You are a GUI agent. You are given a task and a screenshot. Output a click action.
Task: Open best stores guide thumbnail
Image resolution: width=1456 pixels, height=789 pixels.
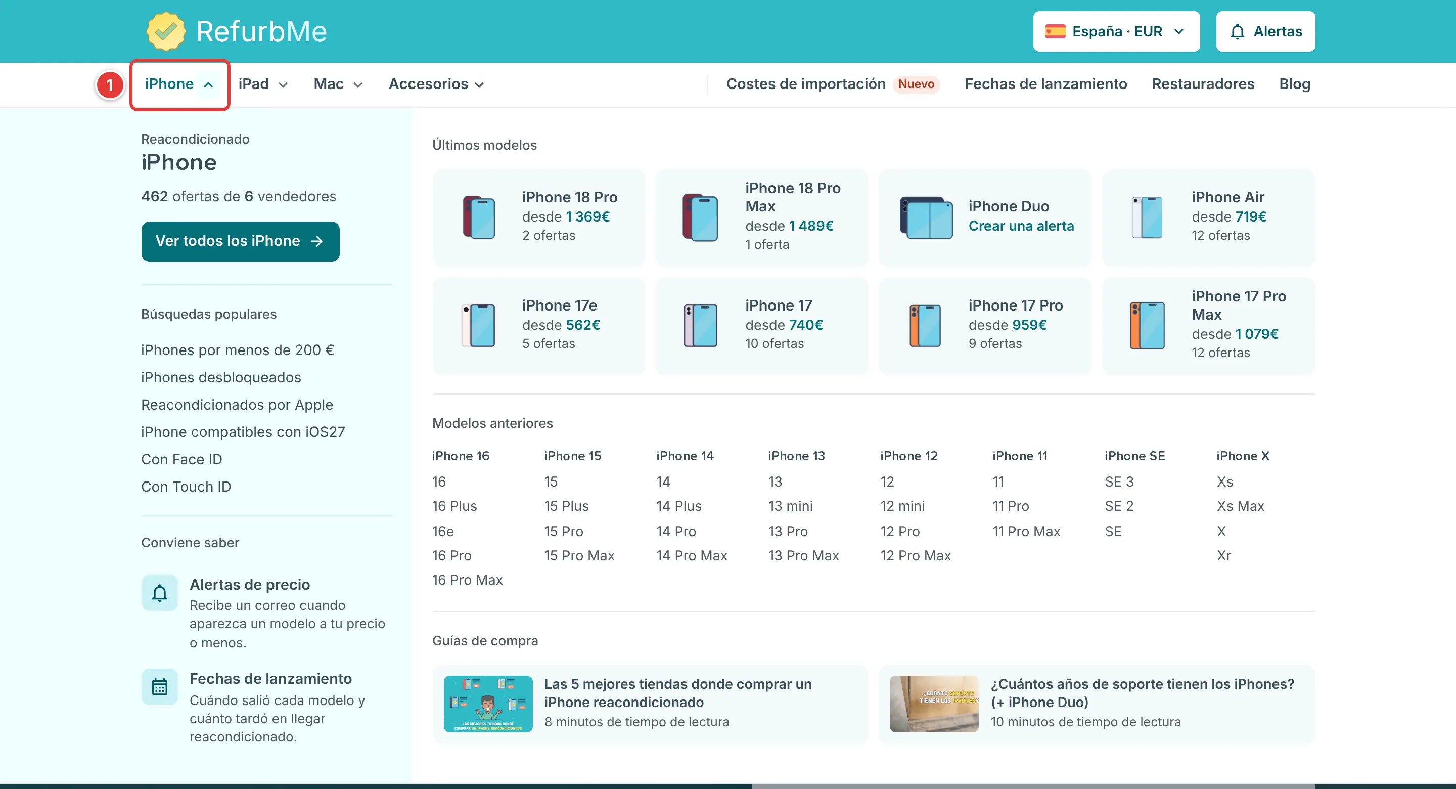click(488, 704)
